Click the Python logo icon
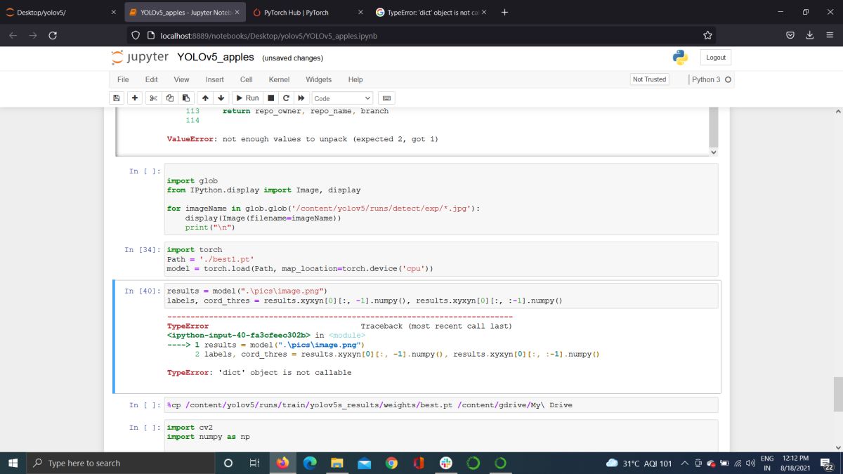 (x=679, y=58)
